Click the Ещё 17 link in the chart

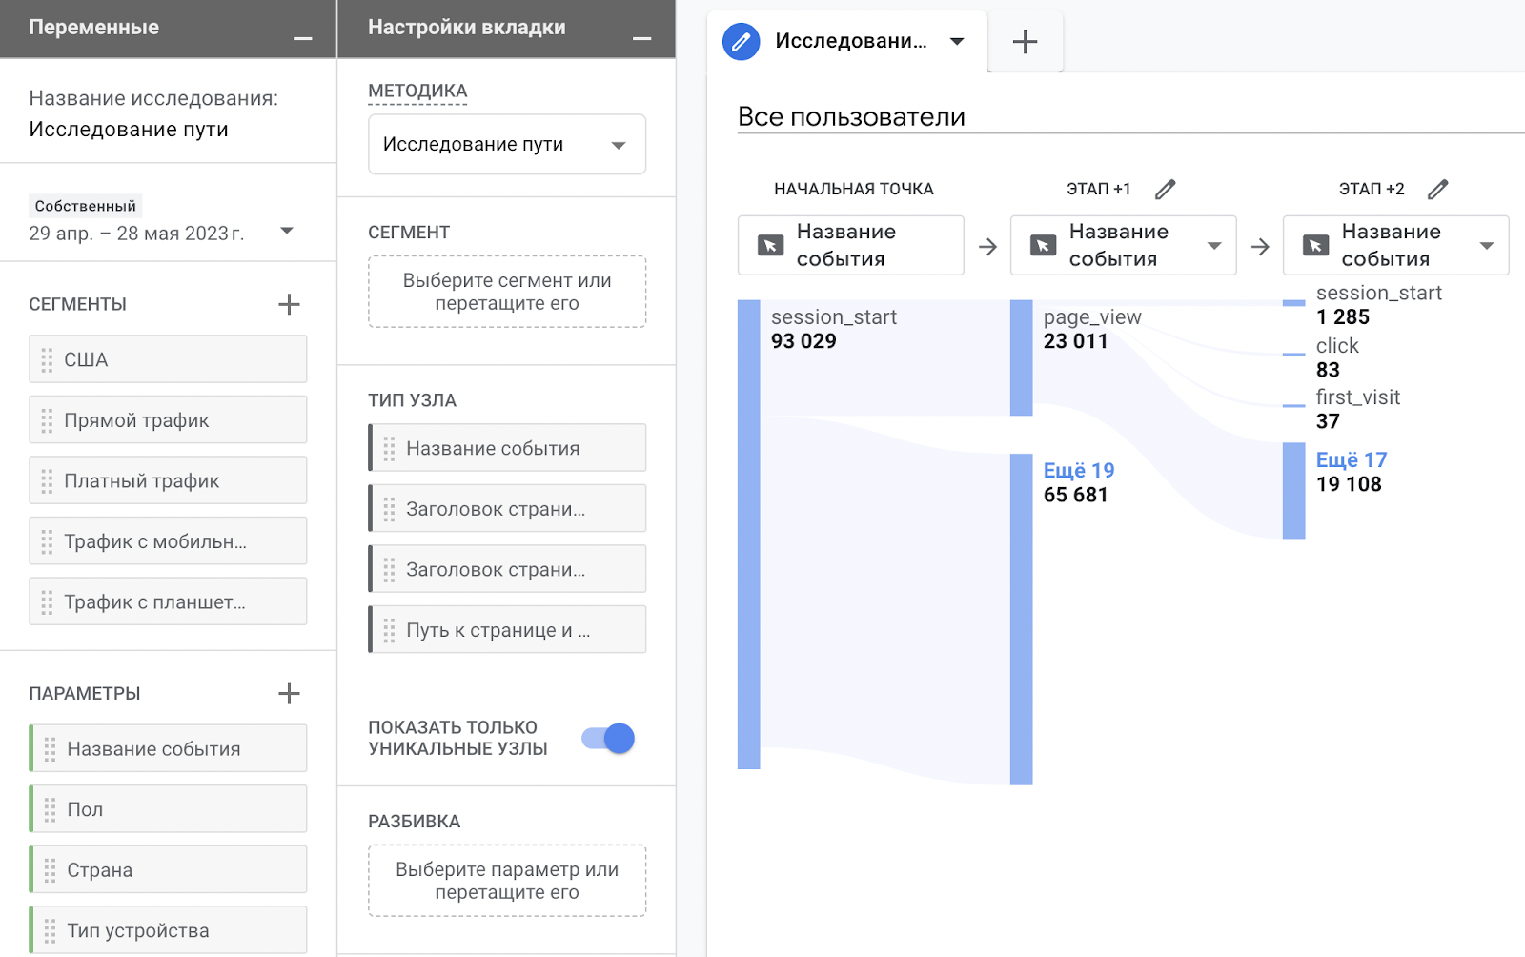tap(1350, 459)
